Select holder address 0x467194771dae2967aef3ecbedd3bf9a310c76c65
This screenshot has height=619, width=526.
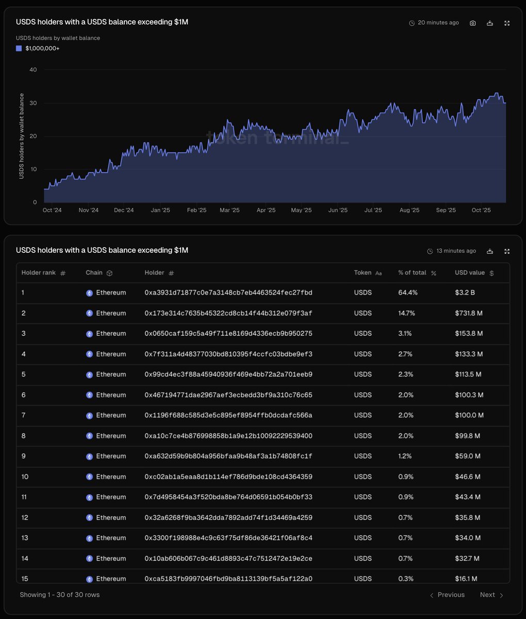(228, 395)
